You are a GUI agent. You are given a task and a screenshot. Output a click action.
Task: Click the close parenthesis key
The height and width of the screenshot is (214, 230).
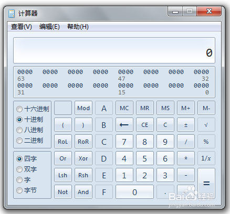83,125
